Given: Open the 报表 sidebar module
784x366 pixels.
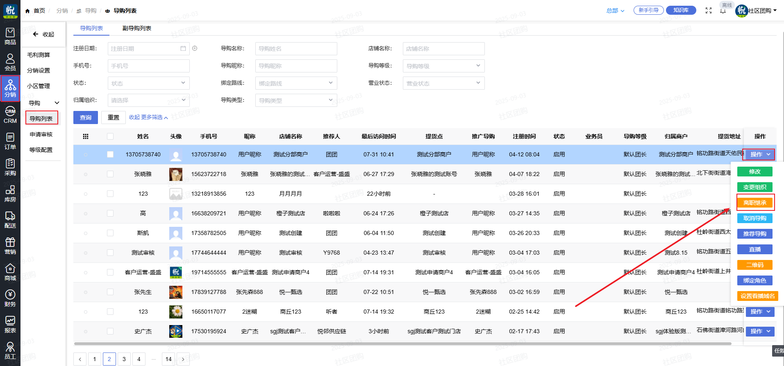Looking at the screenshot, I should pos(10,325).
